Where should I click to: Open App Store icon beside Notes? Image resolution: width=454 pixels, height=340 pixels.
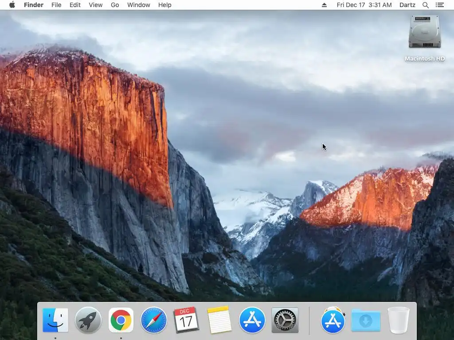click(x=252, y=321)
